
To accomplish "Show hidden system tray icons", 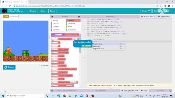I will click(146, 96).
